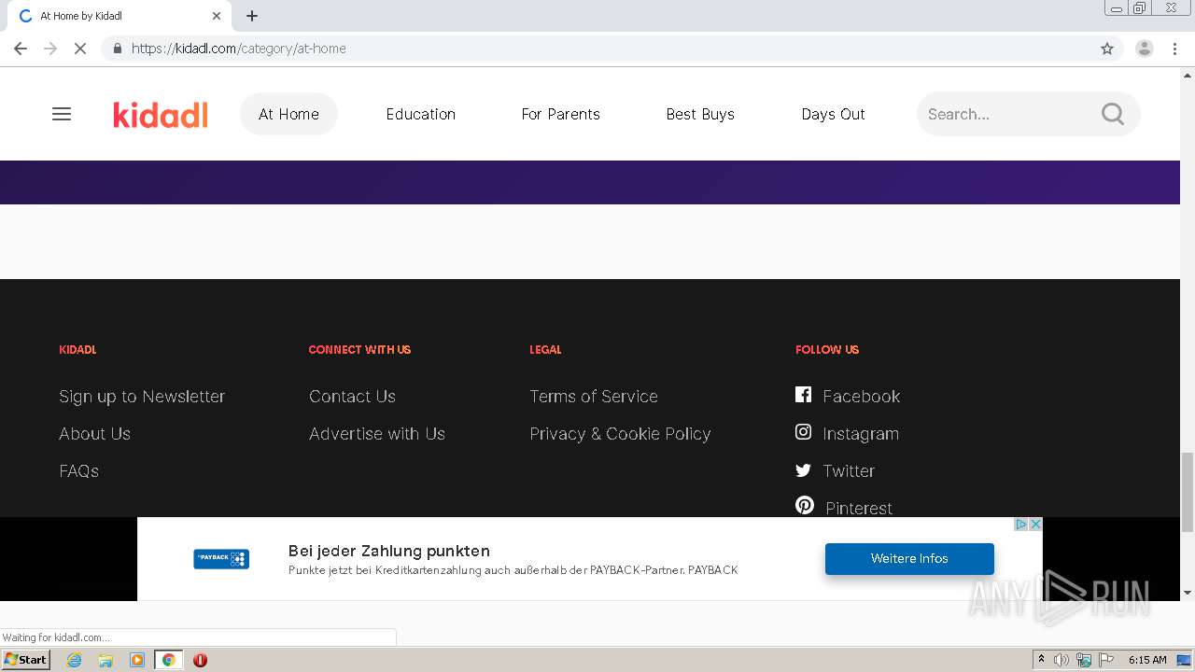Click the PAYBACK ad logo
The width and height of the screenshot is (1195, 672).
pos(221,559)
